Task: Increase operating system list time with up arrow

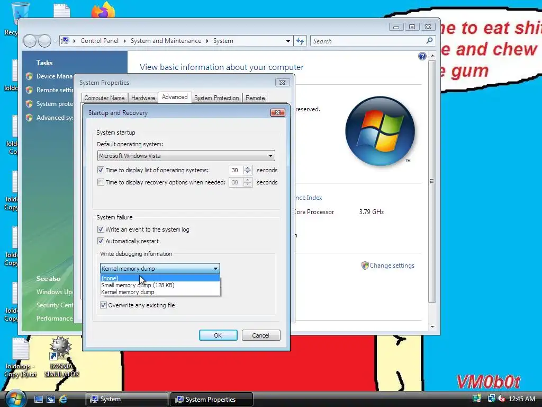Action: [x=248, y=168]
